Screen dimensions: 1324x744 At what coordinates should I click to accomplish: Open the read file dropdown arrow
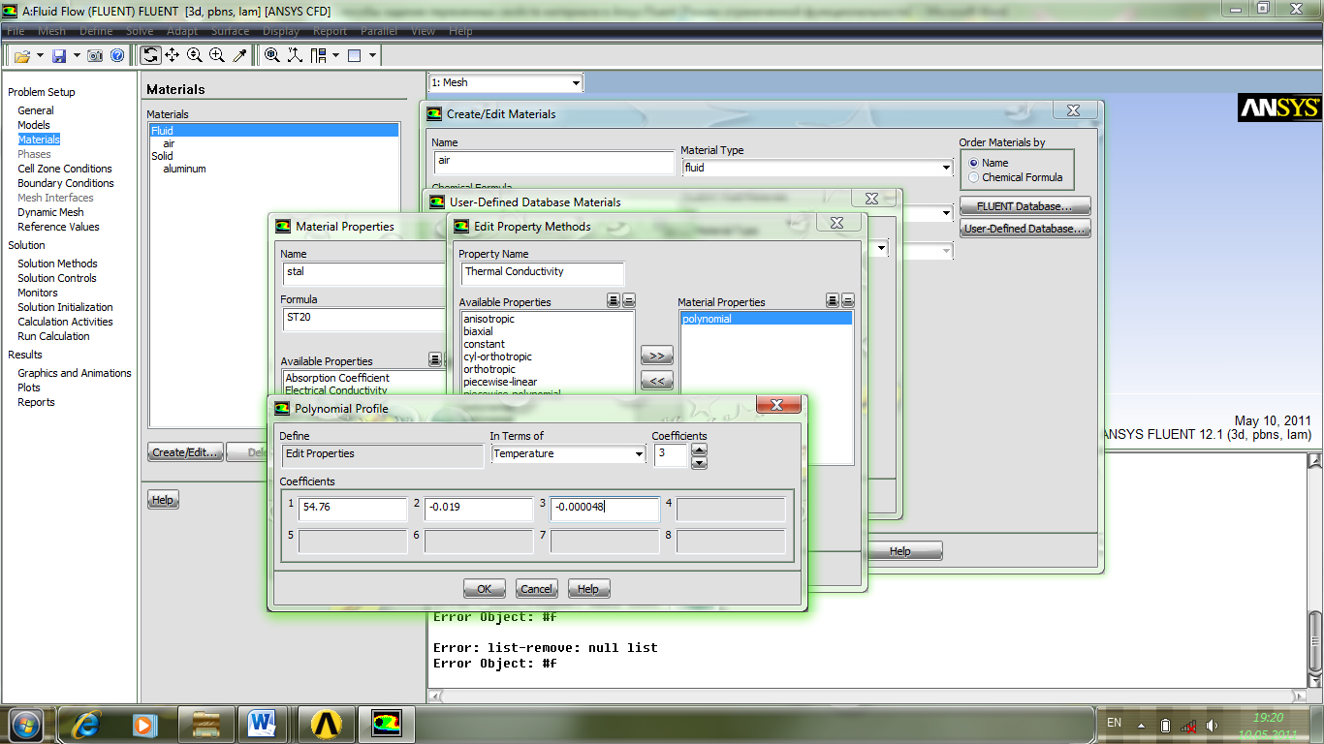click(40, 56)
